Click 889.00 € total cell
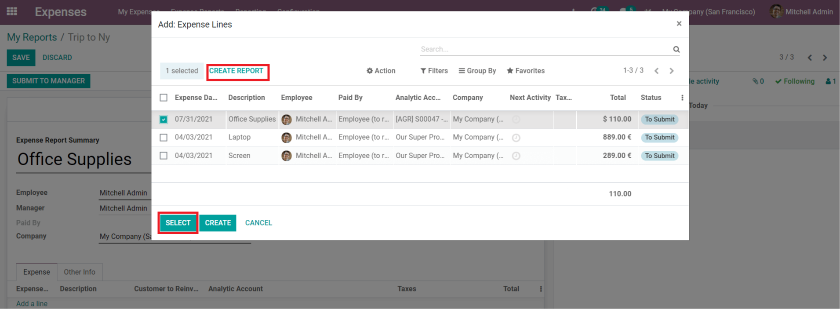 (x=617, y=138)
